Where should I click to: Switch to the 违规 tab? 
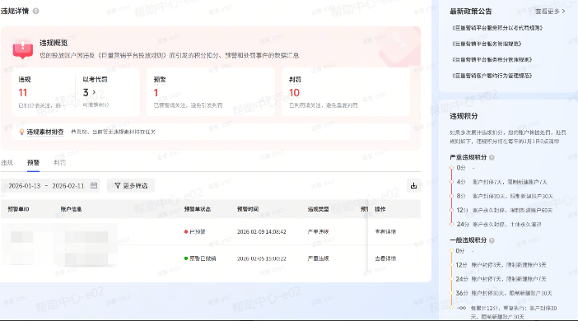click(7, 162)
